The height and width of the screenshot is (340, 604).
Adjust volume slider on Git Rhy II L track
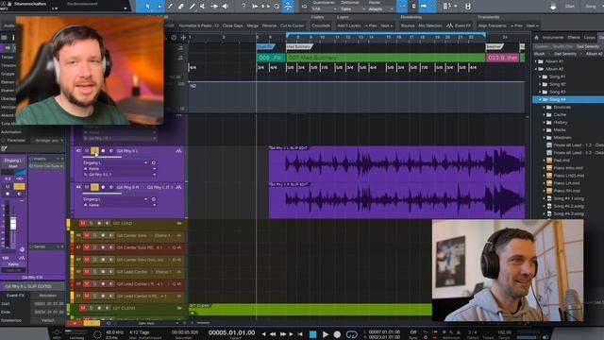[x=102, y=157]
